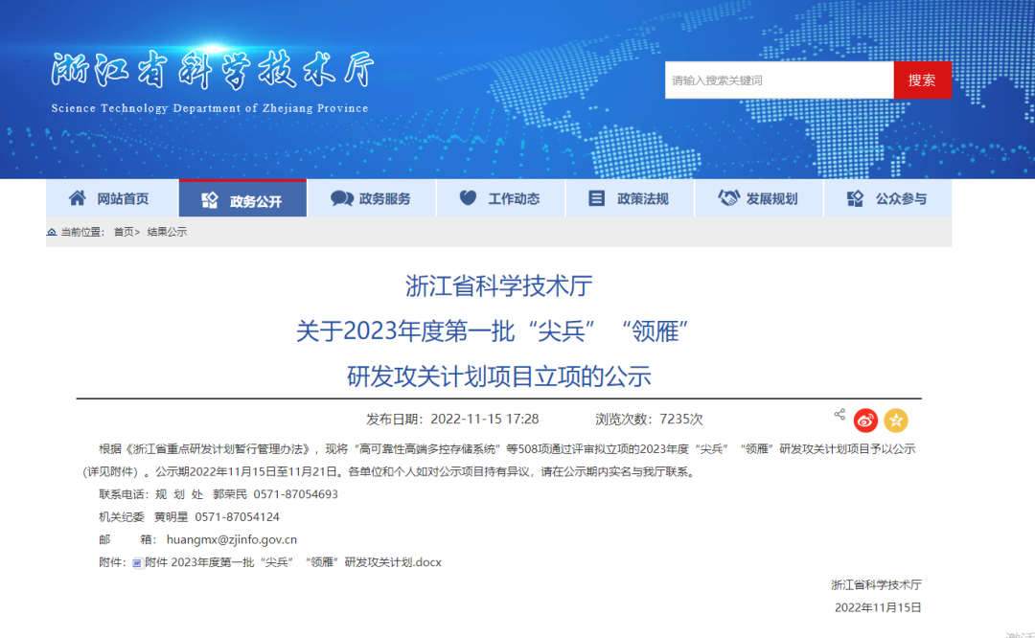Click the yellow star favorite icon

[x=896, y=421]
